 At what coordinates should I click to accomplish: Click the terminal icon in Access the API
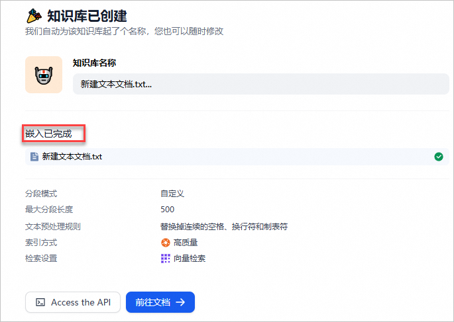pos(40,302)
